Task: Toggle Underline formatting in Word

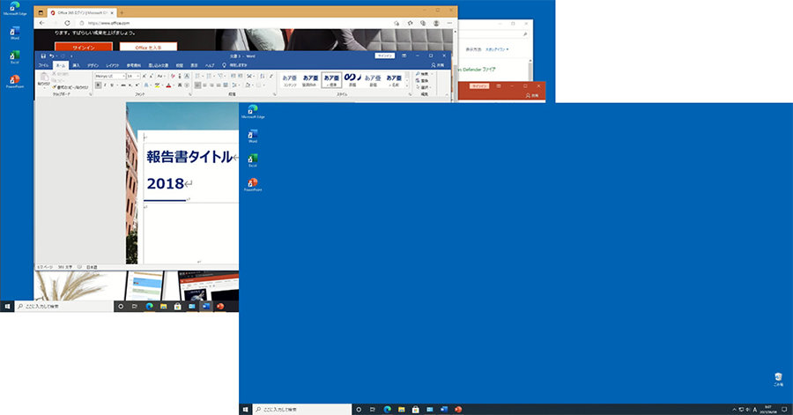Action: point(112,85)
